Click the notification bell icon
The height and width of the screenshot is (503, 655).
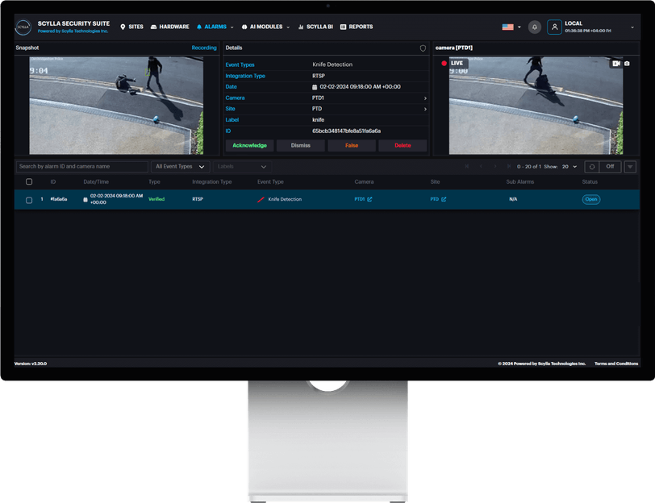pos(534,27)
